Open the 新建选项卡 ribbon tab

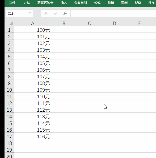[x=45, y=3]
